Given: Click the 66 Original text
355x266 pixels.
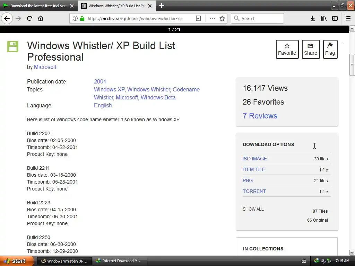Looking at the screenshot, I should (x=318, y=220).
